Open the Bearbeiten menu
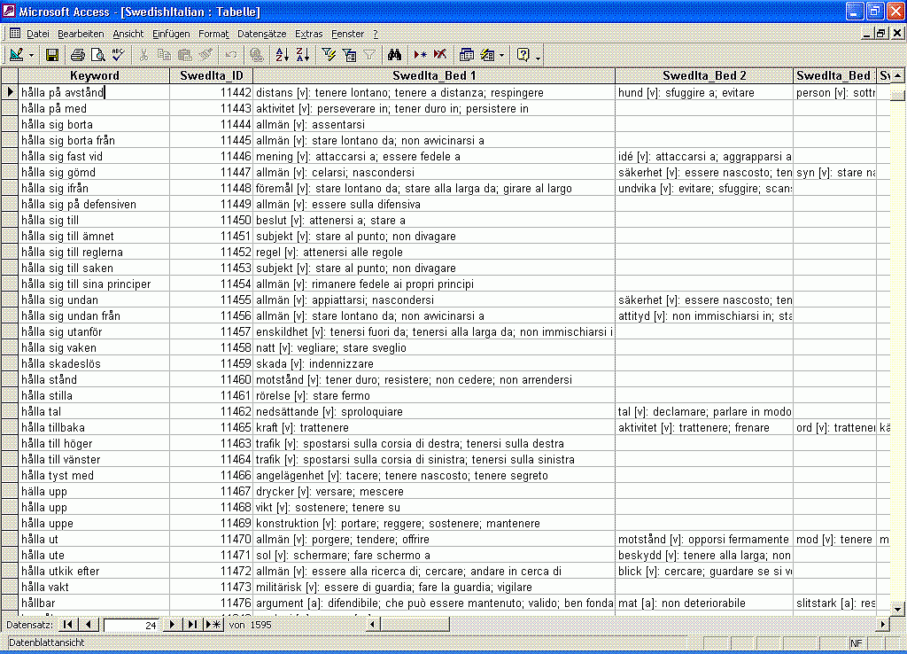907x654 pixels. (81, 34)
